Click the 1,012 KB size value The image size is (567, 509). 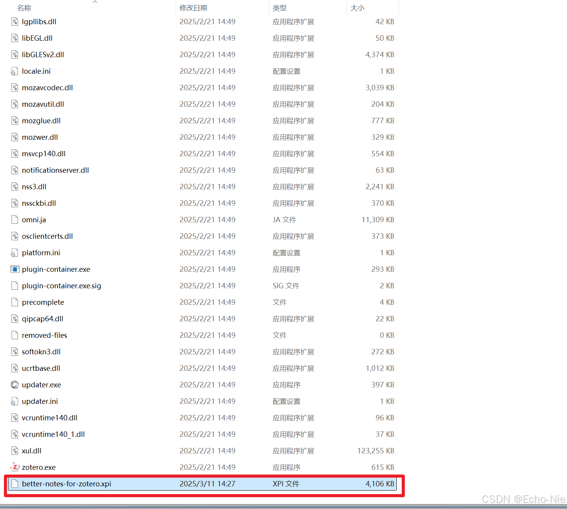pyautogui.click(x=380, y=368)
